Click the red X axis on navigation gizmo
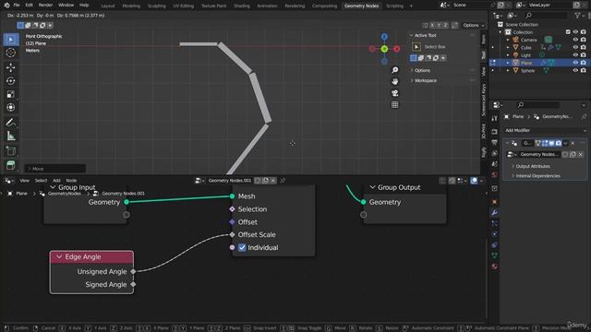Image resolution: width=591 pixels, height=332 pixels. (396, 49)
